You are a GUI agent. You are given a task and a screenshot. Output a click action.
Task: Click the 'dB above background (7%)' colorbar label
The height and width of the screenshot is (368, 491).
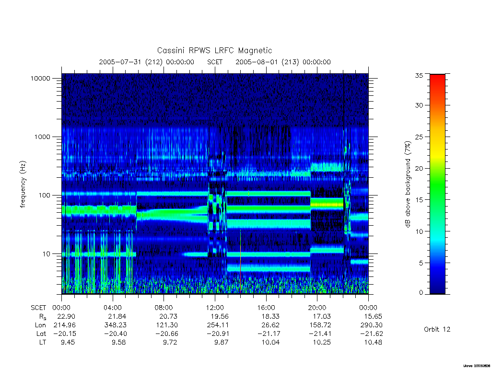[408, 184]
